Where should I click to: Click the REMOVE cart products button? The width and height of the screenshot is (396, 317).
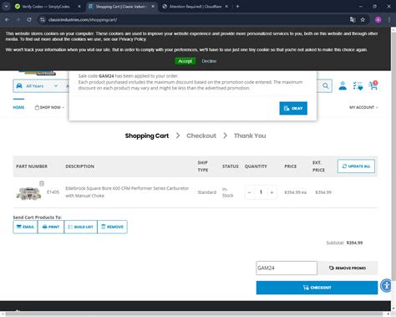pos(112,227)
